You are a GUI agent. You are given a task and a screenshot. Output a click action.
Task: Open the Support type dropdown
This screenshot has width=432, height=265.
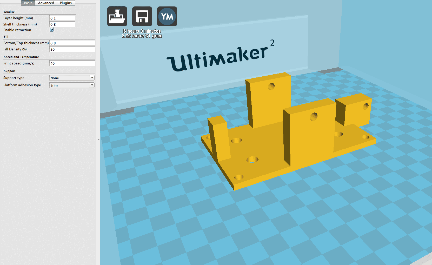(72, 78)
